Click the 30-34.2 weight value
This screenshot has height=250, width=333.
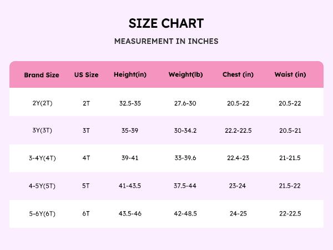tap(185, 131)
